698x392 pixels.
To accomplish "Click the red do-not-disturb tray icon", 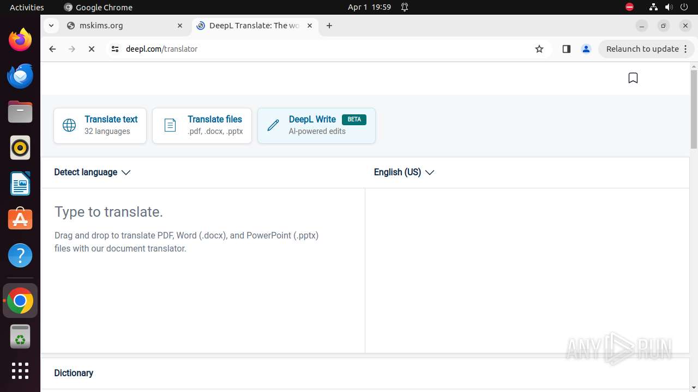I will pyautogui.click(x=629, y=7).
